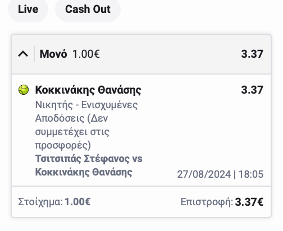This screenshot has width=283, height=231.
Task: Click the Δεν συμμετέχει στις προσφορές note
Action: (x=72, y=132)
